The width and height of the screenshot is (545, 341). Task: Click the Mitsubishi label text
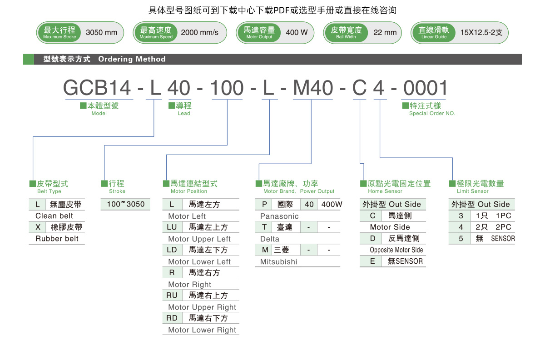(279, 262)
